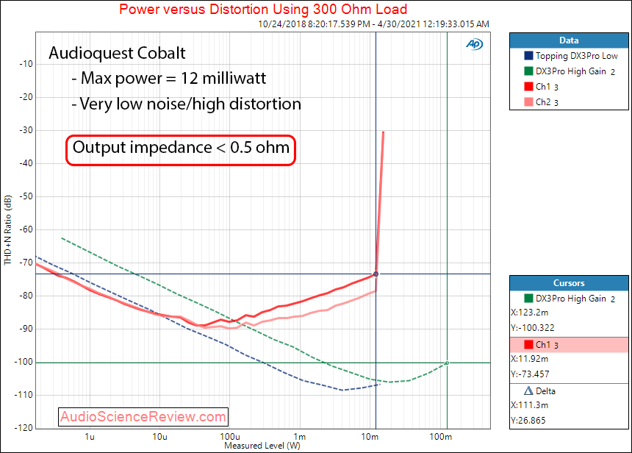Select the red Ch1 swatch in the Data legend
632x453 pixels.
[528, 86]
